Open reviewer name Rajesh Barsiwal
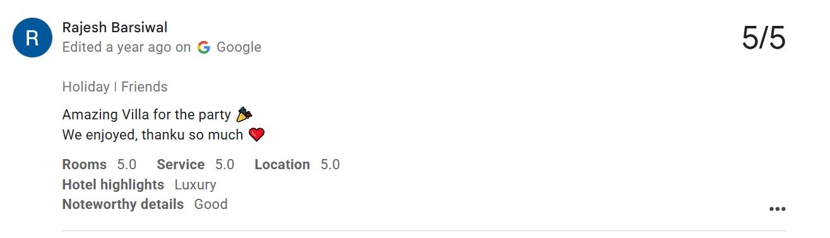 tap(115, 28)
